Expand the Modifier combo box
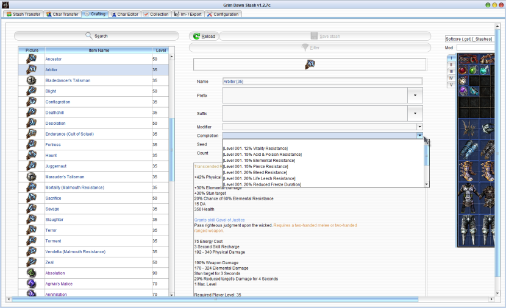This screenshot has height=308, width=506. point(419,127)
